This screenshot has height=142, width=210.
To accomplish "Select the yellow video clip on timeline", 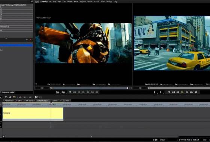I will 33,113.
